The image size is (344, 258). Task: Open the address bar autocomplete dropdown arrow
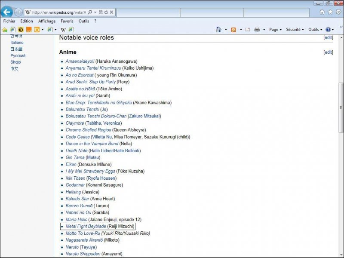[x=95, y=12]
